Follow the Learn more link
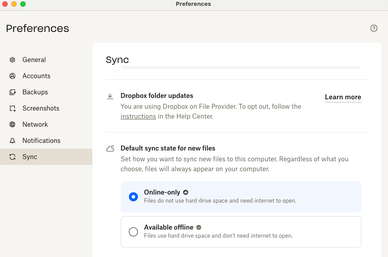388x257 pixels. 343,97
